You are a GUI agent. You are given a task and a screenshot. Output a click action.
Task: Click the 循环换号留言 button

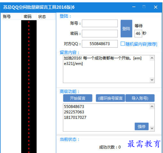tap(110, 98)
